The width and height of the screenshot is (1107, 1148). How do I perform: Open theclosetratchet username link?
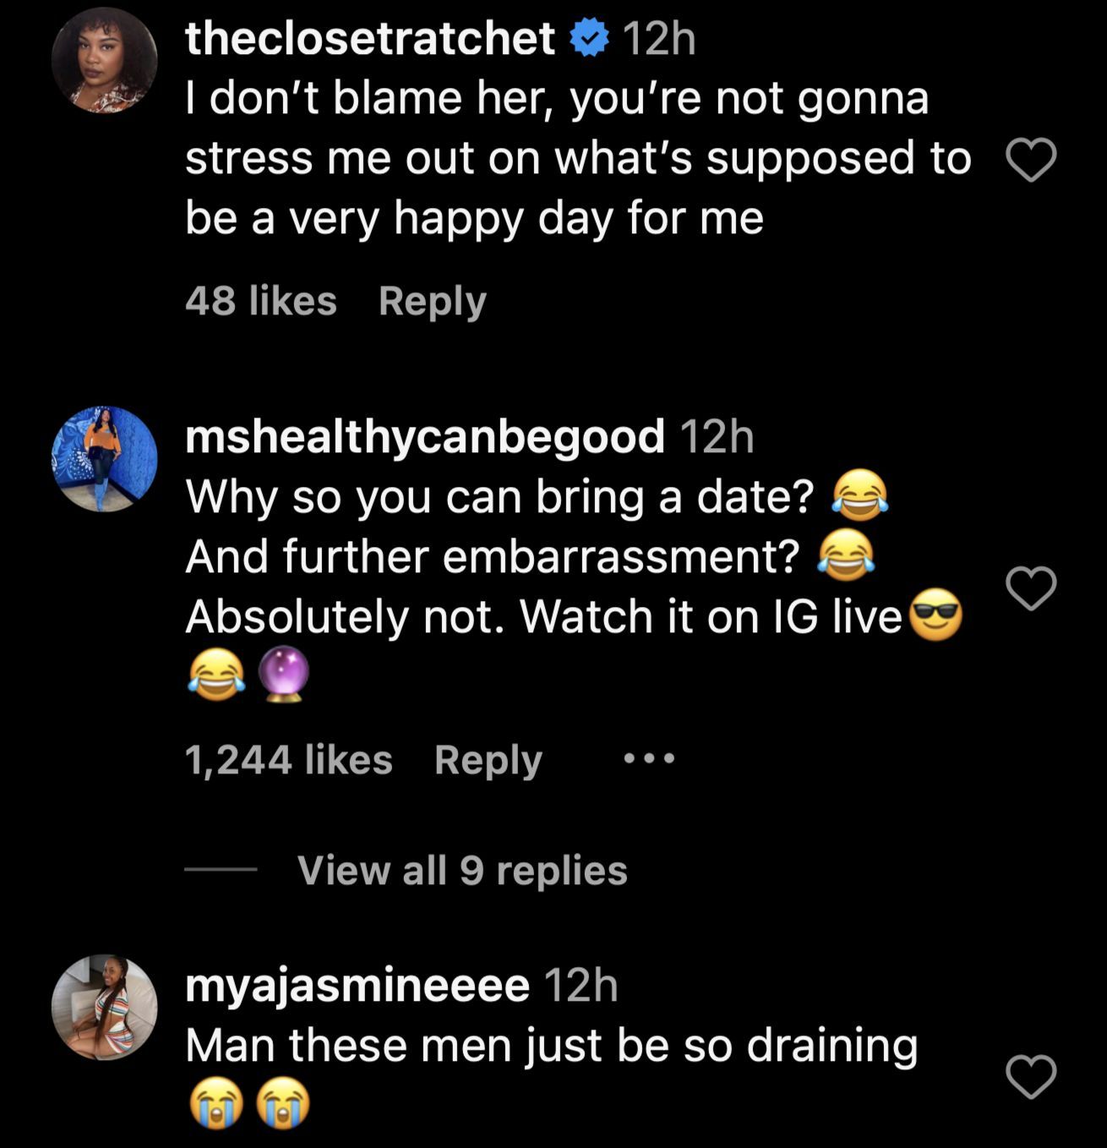[x=370, y=39]
